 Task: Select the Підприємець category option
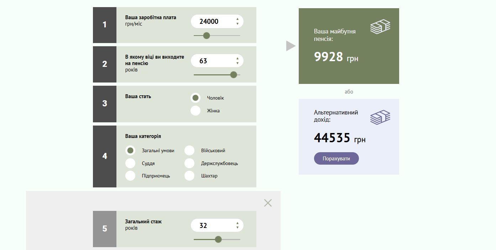(130, 176)
